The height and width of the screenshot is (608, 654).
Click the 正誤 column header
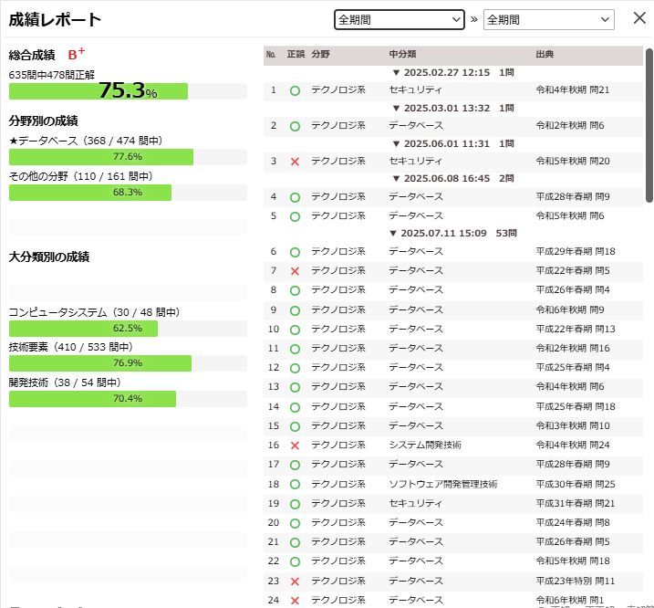pos(296,55)
